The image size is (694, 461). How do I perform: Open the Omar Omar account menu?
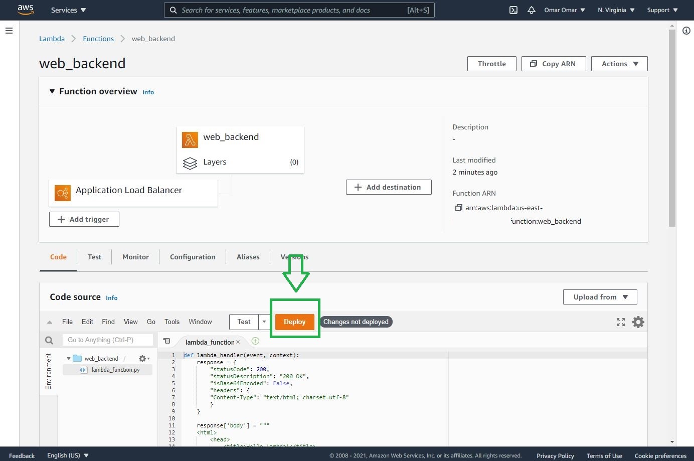tap(565, 10)
